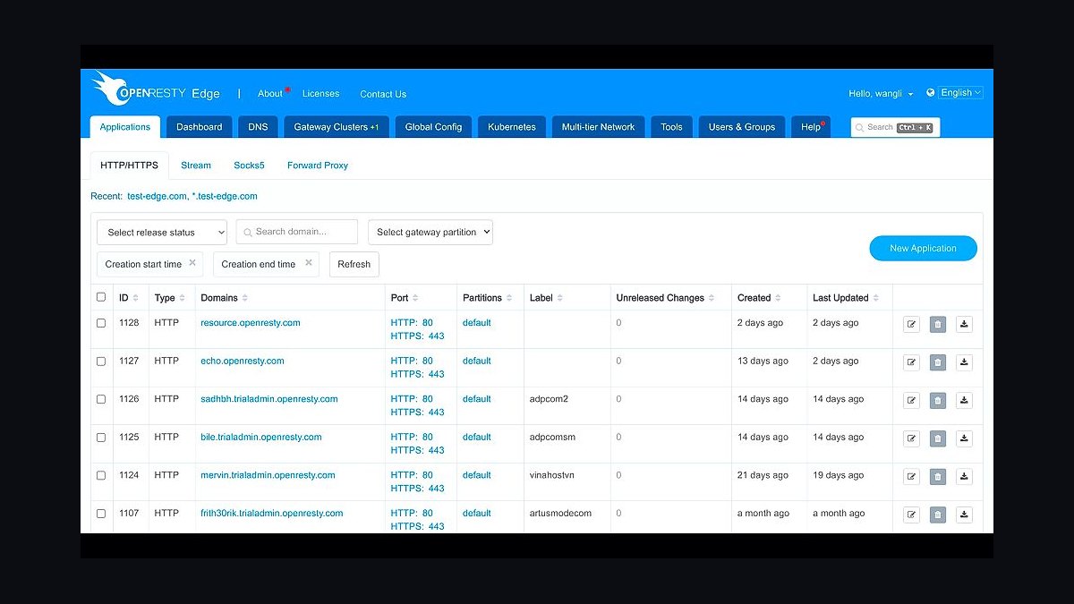Image resolution: width=1074 pixels, height=604 pixels.
Task: Switch to the Dashboard tab
Action: pos(199,127)
